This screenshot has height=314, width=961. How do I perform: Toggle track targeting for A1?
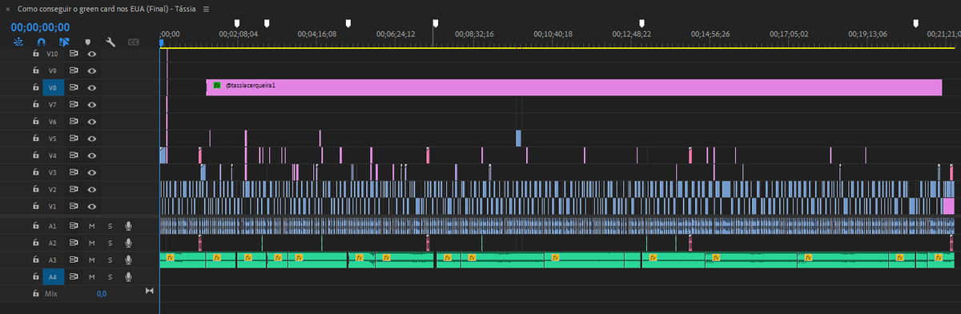coord(53,226)
